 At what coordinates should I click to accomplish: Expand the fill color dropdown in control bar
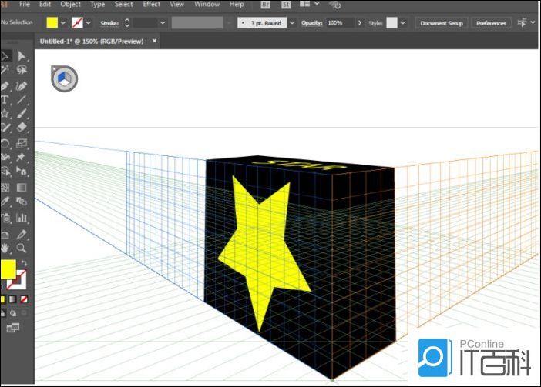(63, 23)
